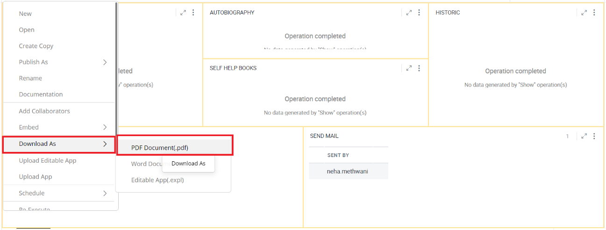
Task: Expand the Historic panel to fullscreen
Action: (x=584, y=13)
